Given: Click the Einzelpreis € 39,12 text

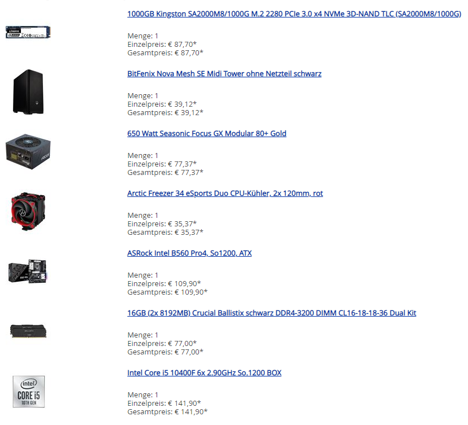Looking at the screenshot, I should (162, 104).
